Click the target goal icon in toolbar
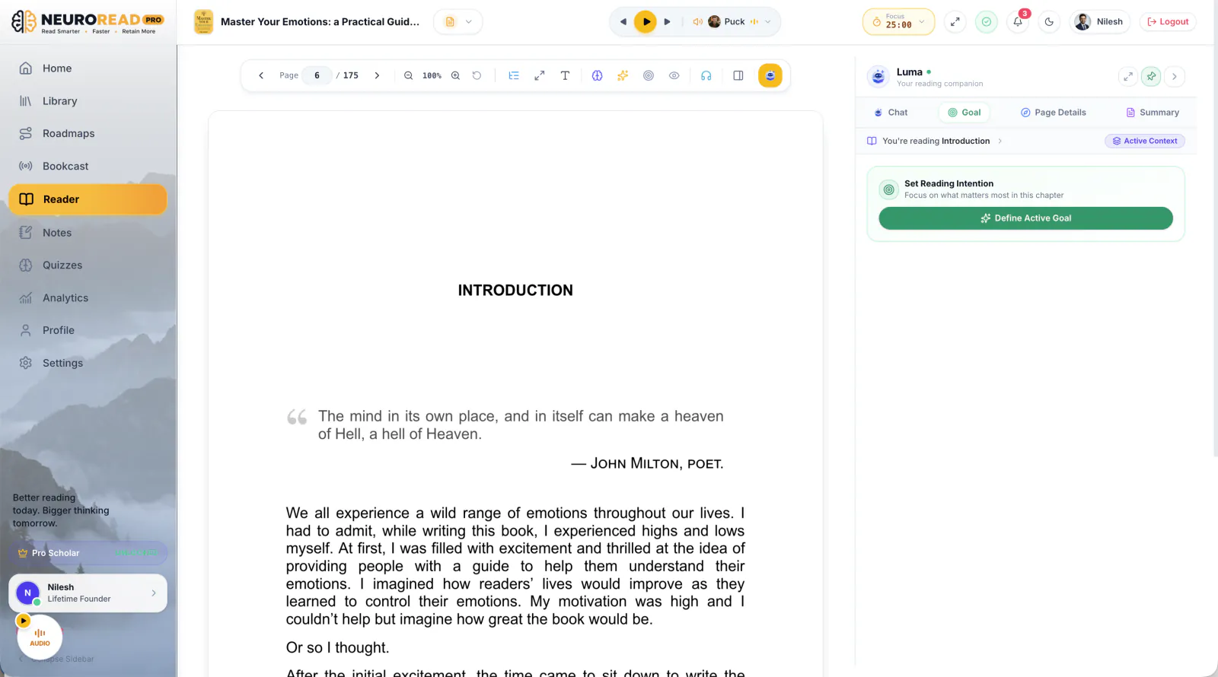Screen dimensions: 1218x677 [649, 76]
